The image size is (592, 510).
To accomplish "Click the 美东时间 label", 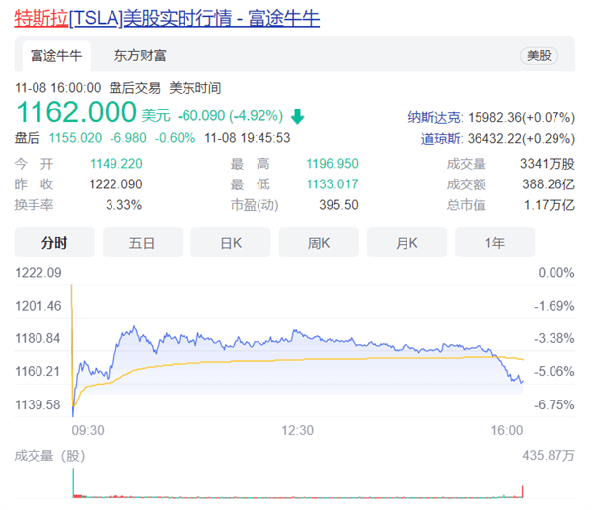I will (x=194, y=88).
